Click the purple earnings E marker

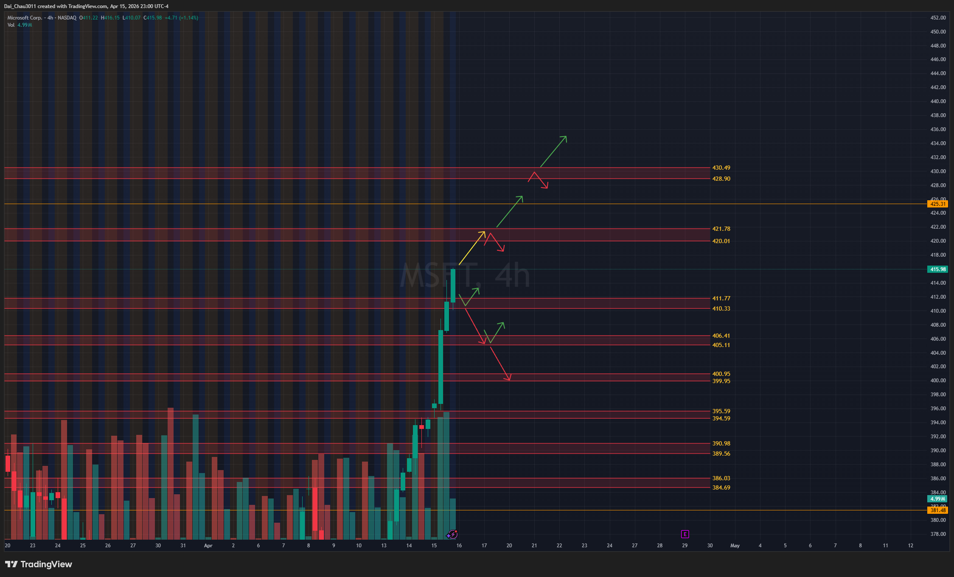tap(685, 534)
